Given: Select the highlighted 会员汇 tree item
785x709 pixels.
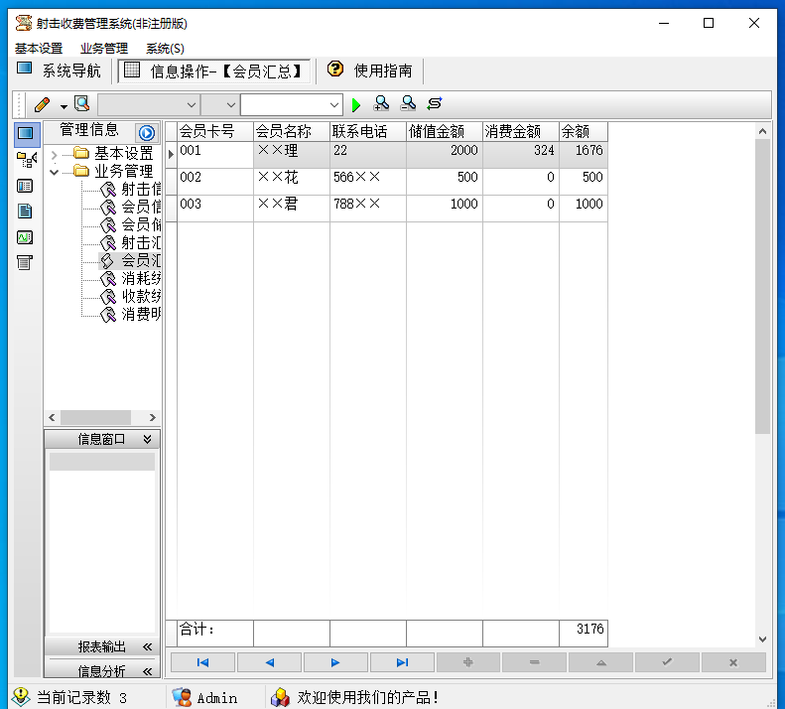Looking at the screenshot, I should pyautogui.click(x=131, y=260).
